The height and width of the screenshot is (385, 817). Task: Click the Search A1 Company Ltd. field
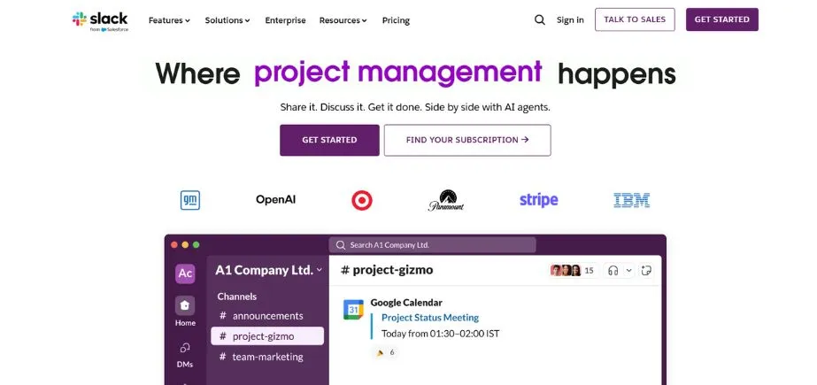pos(432,245)
